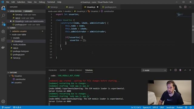Open the Docker view in activity bar
The height and width of the screenshot is (109, 194).
3,47
